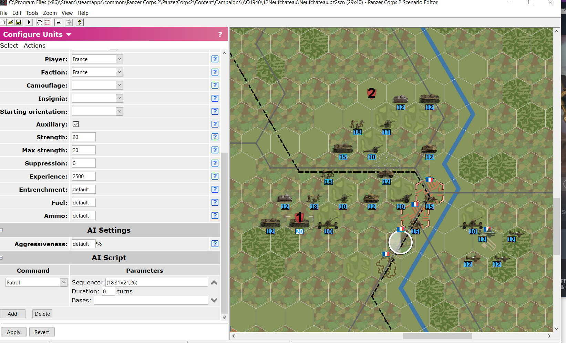Click the New scenario toolbar icon
Viewport: 566px width, 343px height.
pyautogui.click(x=2, y=22)
